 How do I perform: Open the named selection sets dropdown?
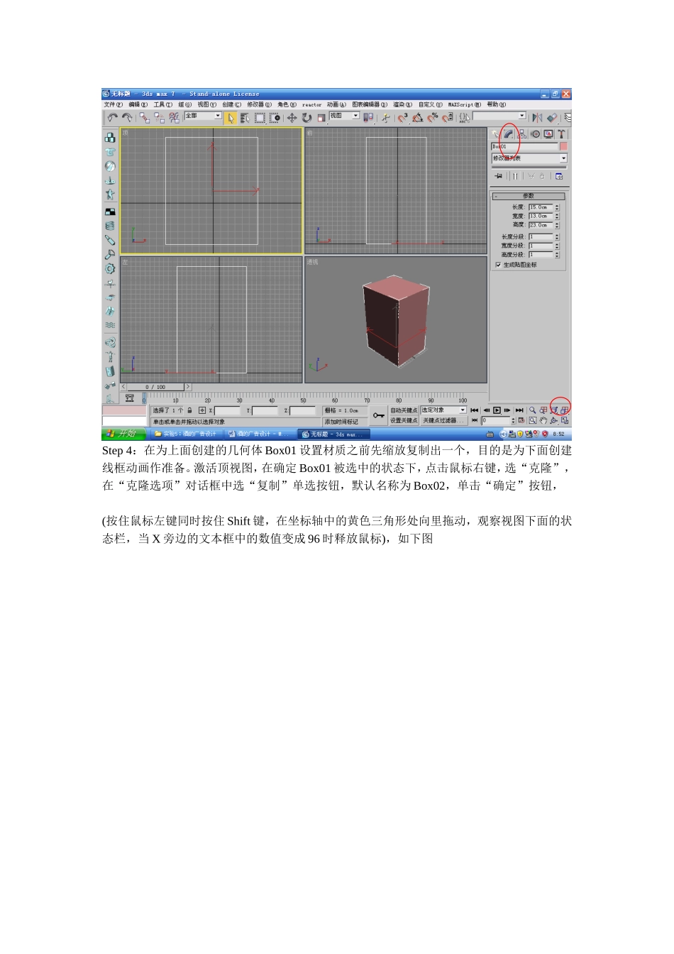tap(500, 116)
